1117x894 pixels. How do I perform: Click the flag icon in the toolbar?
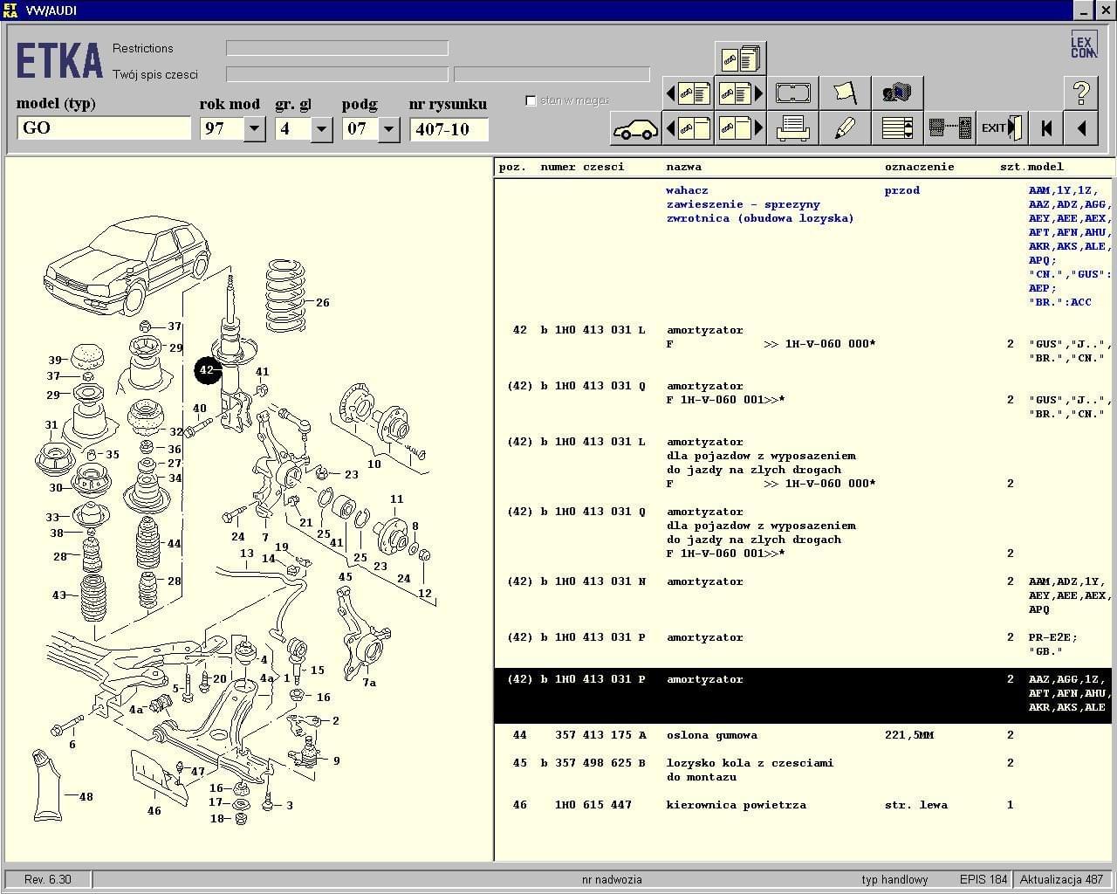(x=845, y=93)
